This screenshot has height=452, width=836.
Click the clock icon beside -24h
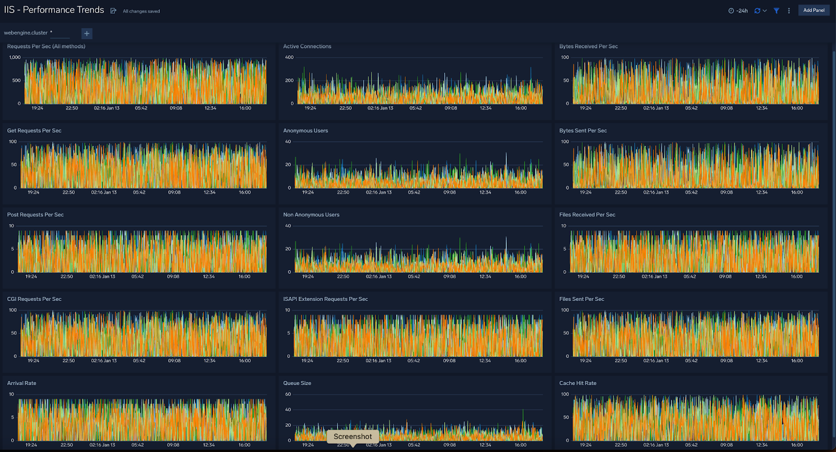coord(731,10)
